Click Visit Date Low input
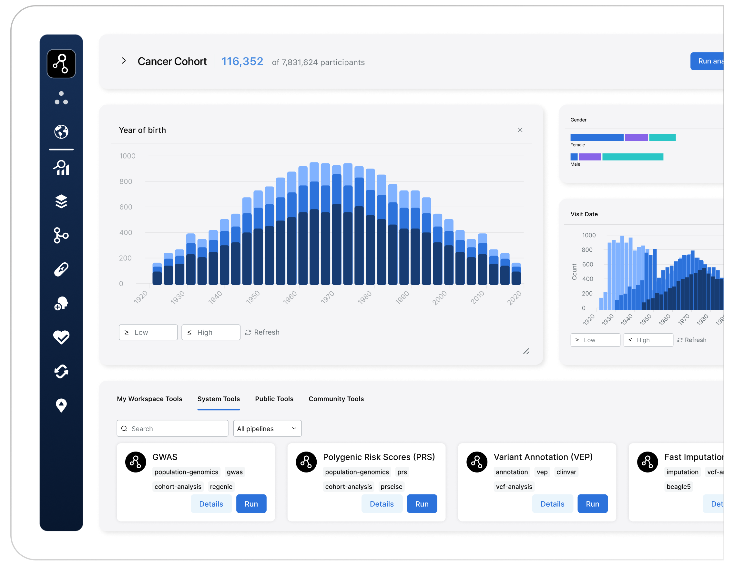The image size is (734, 575). [x=596, y=340]
